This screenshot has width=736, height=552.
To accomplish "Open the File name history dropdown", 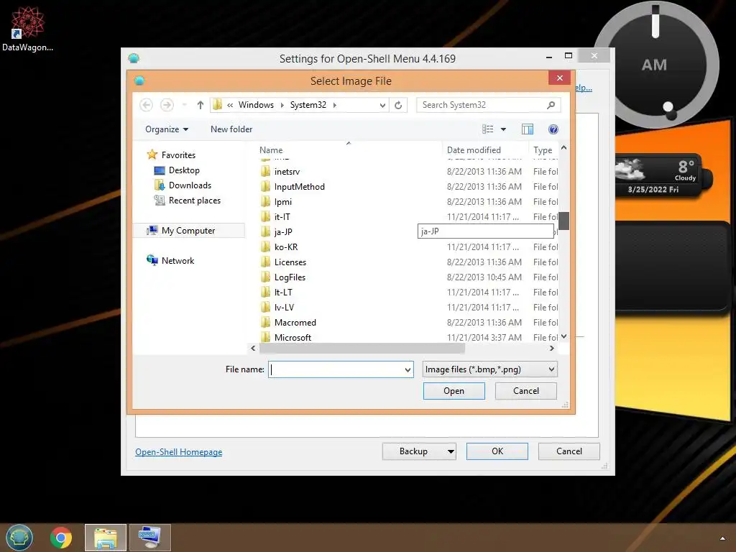I will pyautogui.click(x=408, y=370).
